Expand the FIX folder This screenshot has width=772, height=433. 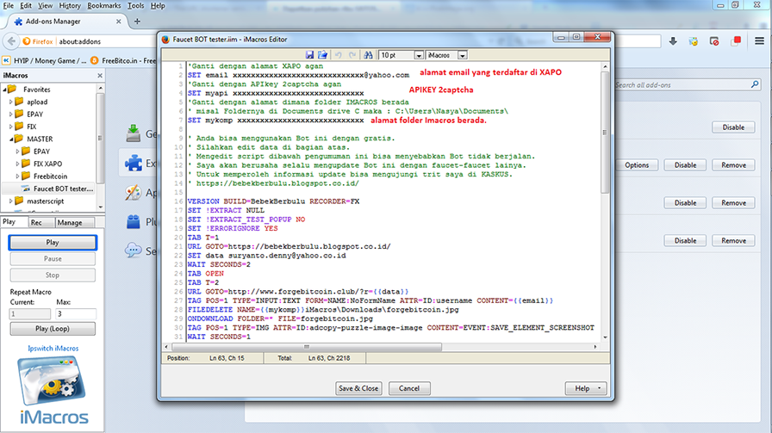[11, 127]
